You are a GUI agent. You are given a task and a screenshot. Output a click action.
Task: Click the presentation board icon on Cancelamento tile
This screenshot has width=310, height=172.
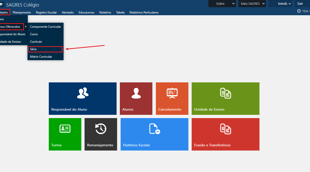172,93
